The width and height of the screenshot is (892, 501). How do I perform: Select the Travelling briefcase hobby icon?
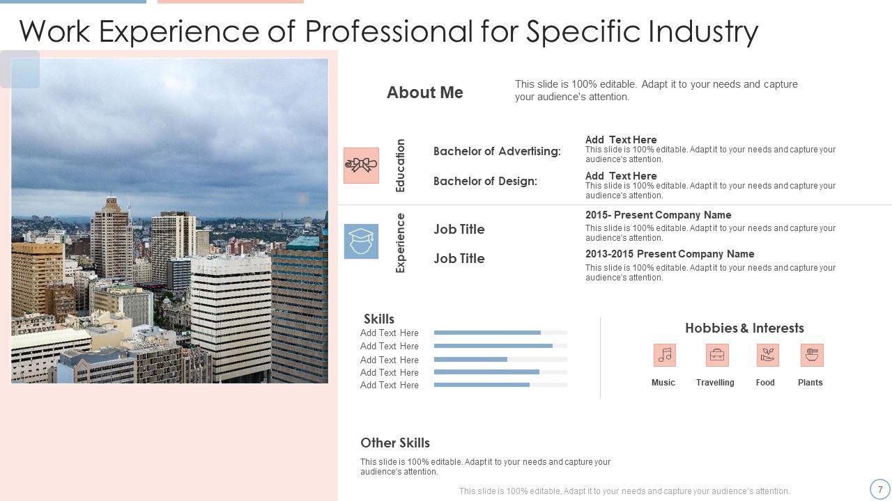pos(717,355)
